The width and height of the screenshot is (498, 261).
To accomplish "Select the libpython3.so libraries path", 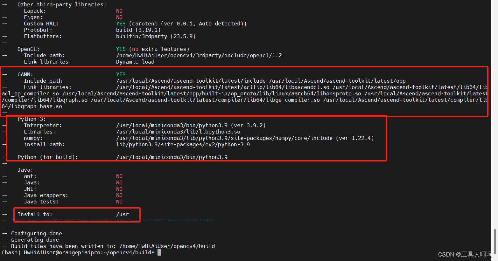I will pyautogui.click(x=178, y=132).
